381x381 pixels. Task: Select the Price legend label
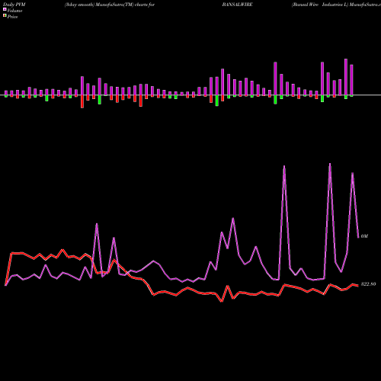pos(12,17)
